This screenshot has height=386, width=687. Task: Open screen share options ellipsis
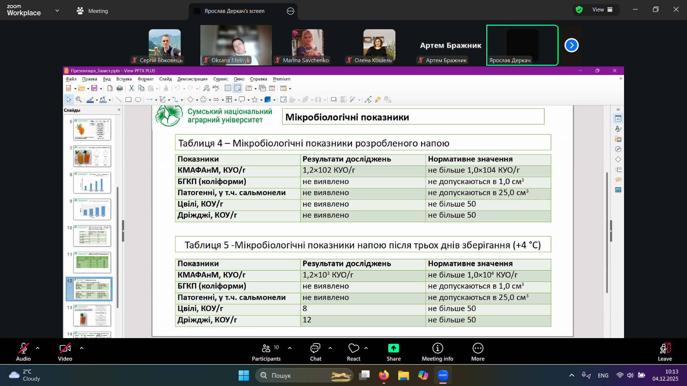[291, 11]
